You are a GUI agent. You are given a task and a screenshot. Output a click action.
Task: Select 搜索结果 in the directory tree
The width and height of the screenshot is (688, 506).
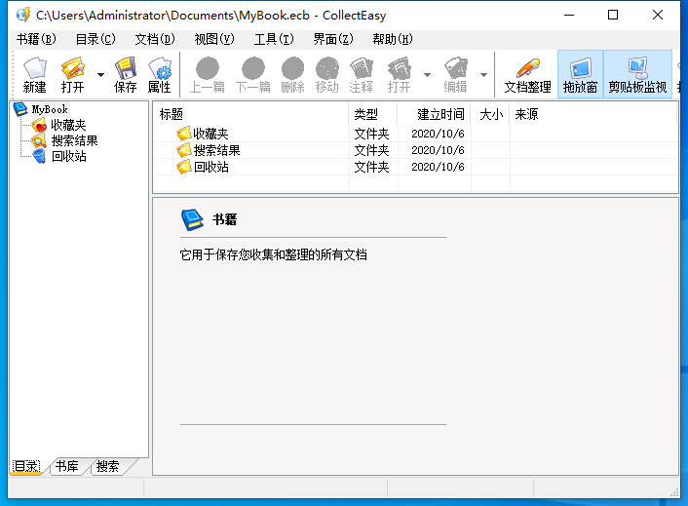[x=74, y=140]
